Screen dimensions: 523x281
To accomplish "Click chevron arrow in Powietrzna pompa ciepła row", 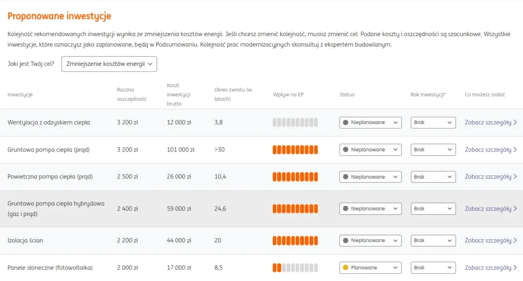I will point(515,177).
